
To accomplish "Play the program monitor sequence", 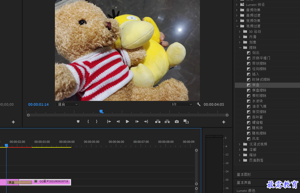I will pyautogui.click(x=128, y=122).
